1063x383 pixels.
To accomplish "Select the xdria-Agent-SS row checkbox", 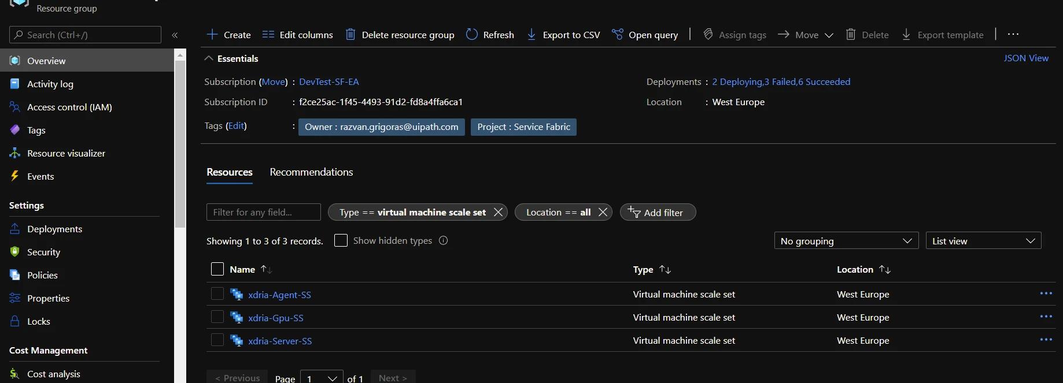I will click(x=217, y=294).
